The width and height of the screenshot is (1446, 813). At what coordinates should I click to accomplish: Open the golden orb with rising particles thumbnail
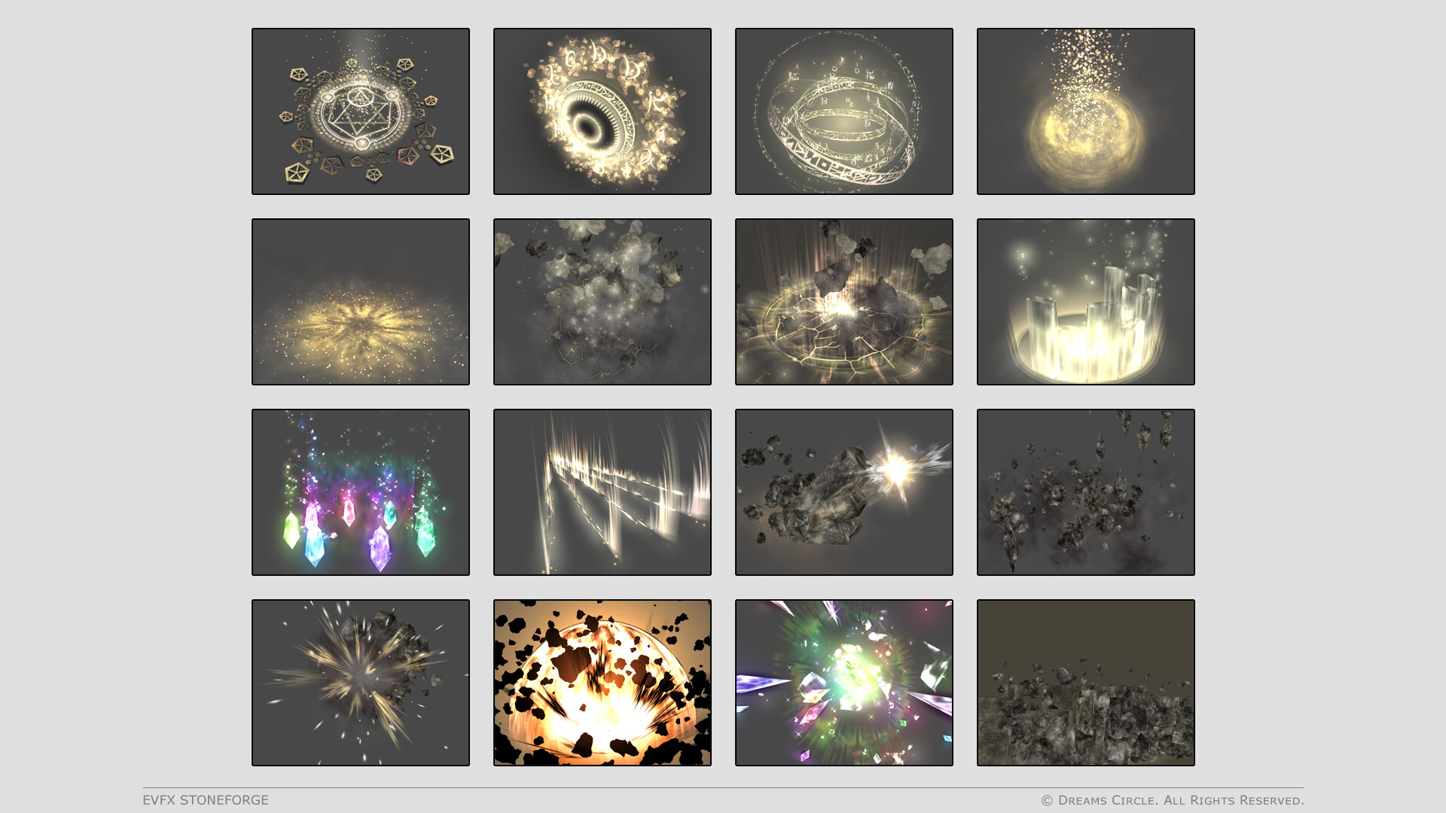1085,111
